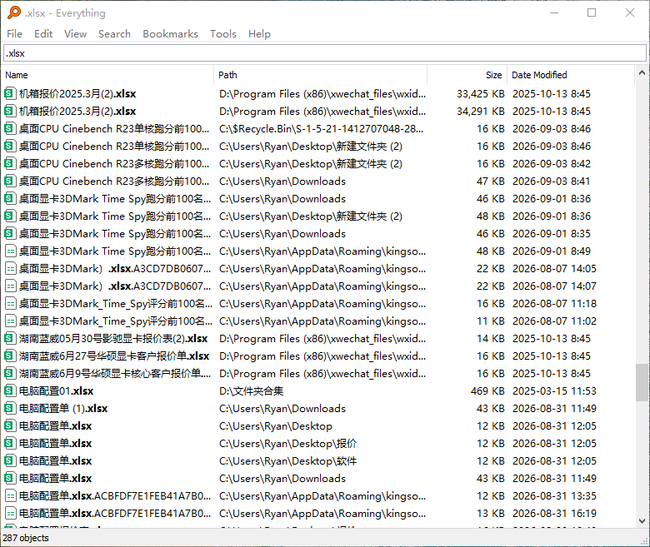Click file icon of 电脑配置单 (1).xlsx
The height and width of the screenshot is (547, 650).
(10, 408)
